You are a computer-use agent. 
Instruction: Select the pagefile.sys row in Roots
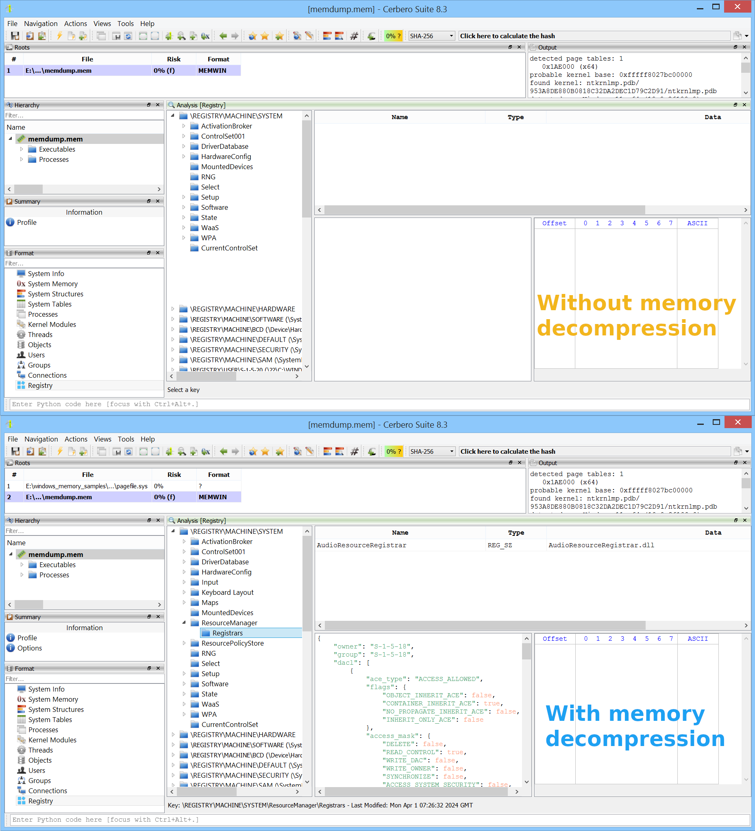[x=123, y=486]
